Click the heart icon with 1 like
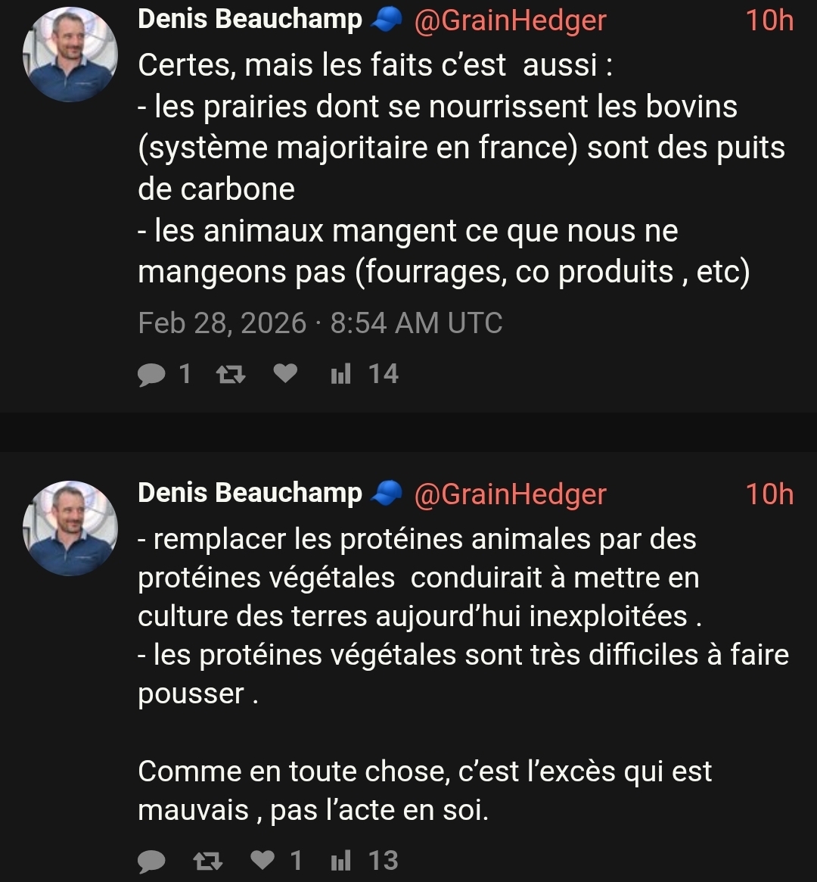817x882 pixels. pos(262,859)
